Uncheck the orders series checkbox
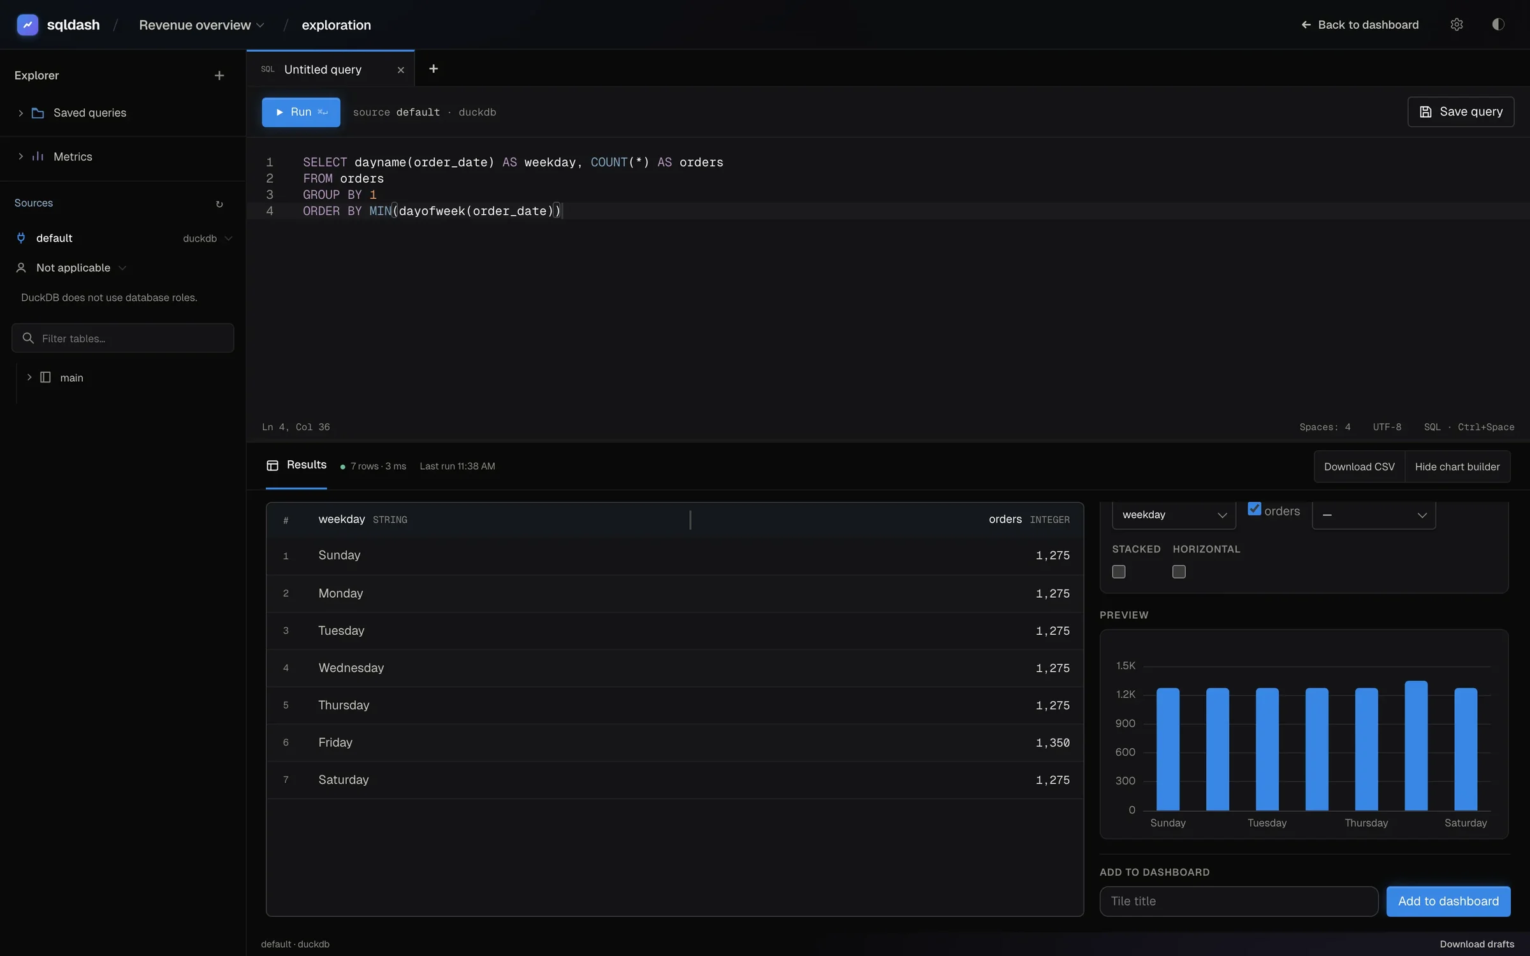The width and height of the screenshot is (1530, 956). coord(1254,509)
